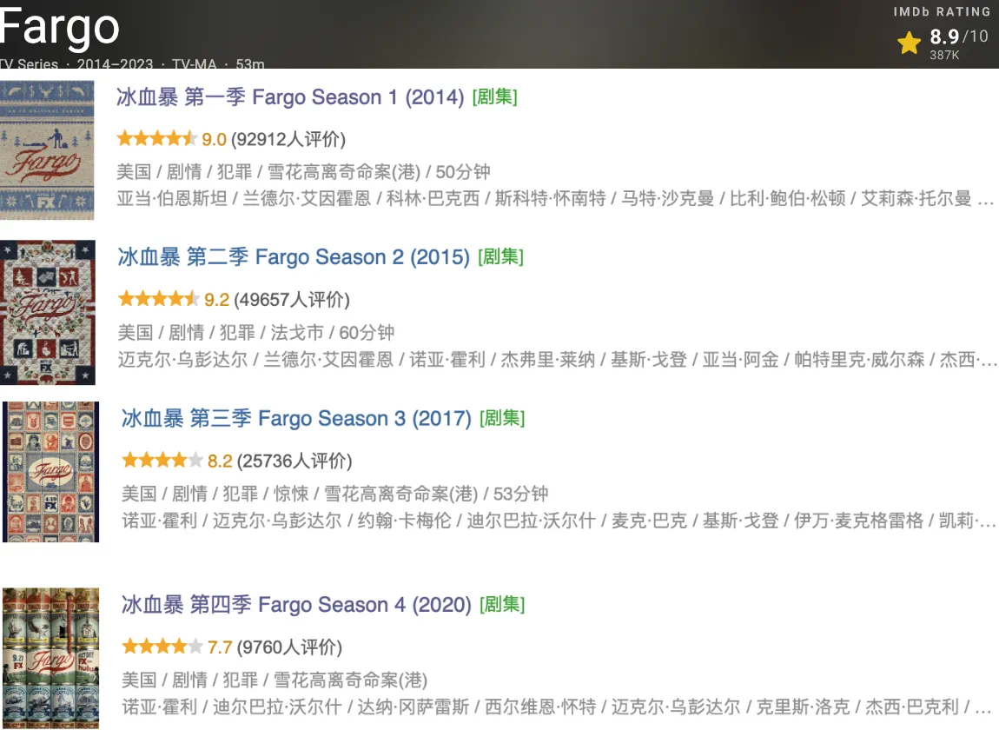Screen dimensions: 999x730
Task: Click the IMDb rating gold star icon
Action: click(910, 43)
